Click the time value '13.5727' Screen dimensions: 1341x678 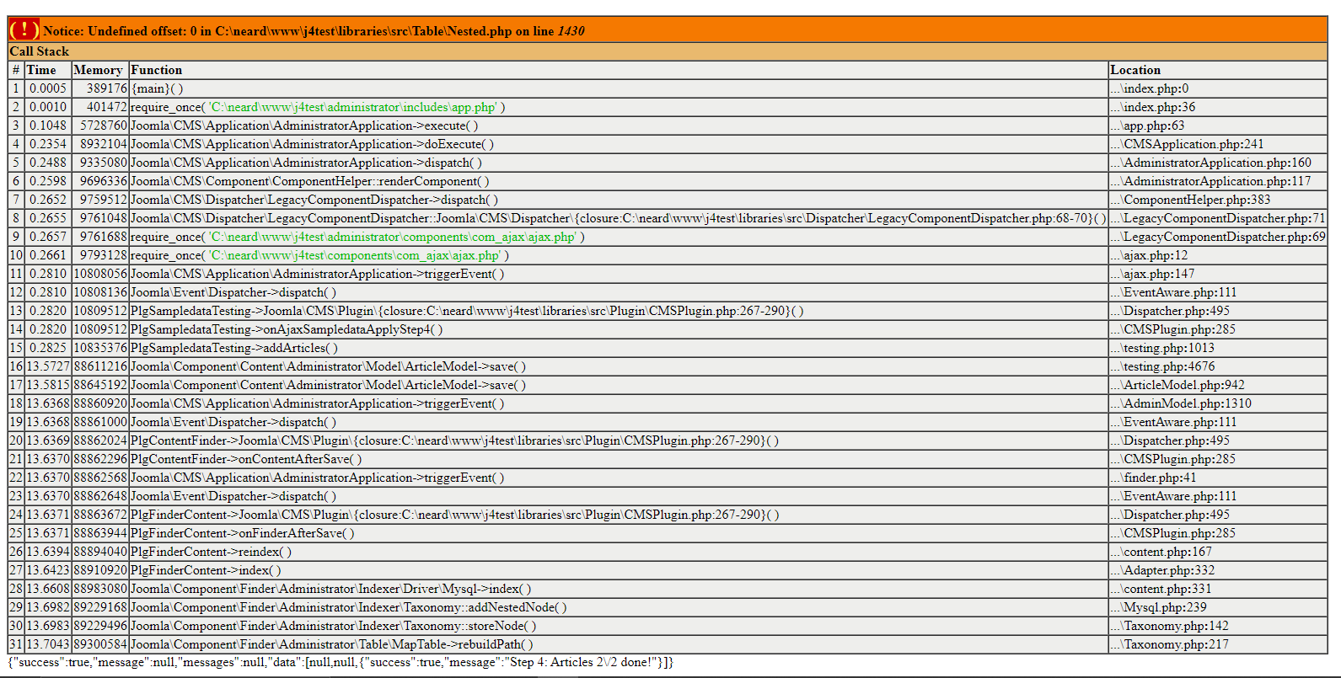pyautogui.click(x=47, y=366)
